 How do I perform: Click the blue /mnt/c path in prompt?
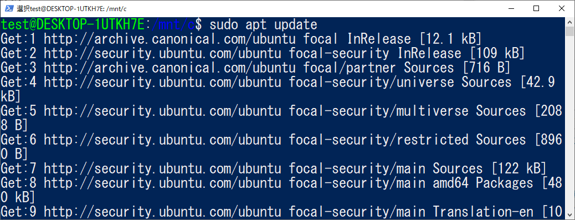point(173,25)
